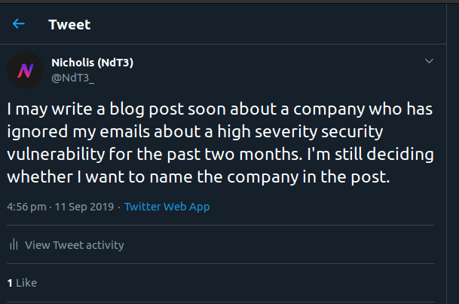This screenshot has height=304, width=459.
Task: Click the purple N logo in avatar
Action: pyautogui.click(x=25, y=71)
